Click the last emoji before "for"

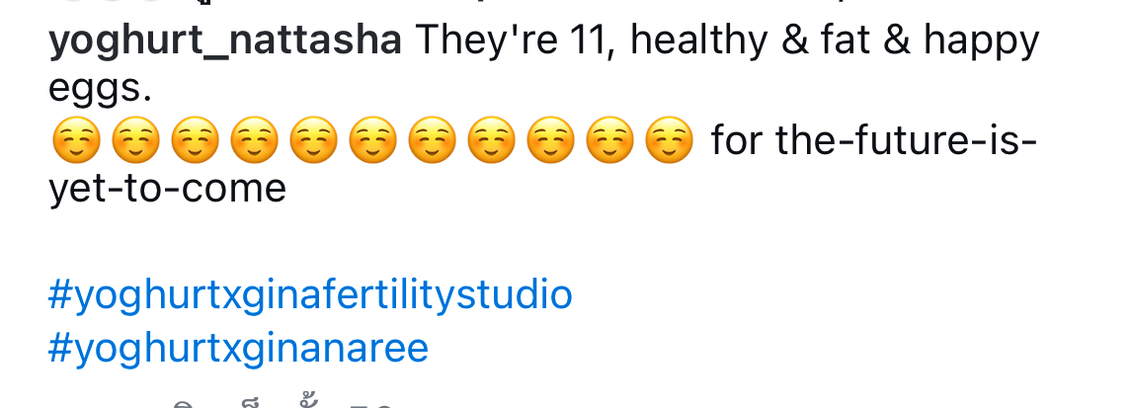tap(669, 139)
